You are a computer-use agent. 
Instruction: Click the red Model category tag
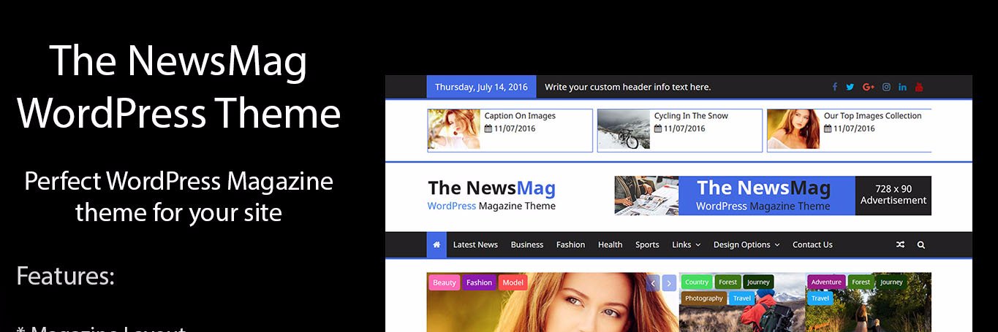tap(513, 282)
